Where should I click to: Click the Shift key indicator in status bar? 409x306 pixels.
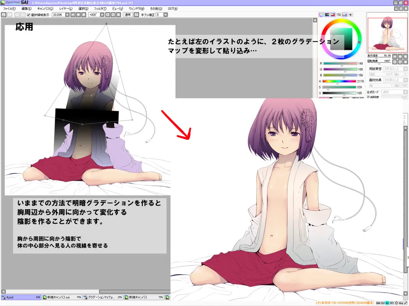pos(378,303)
